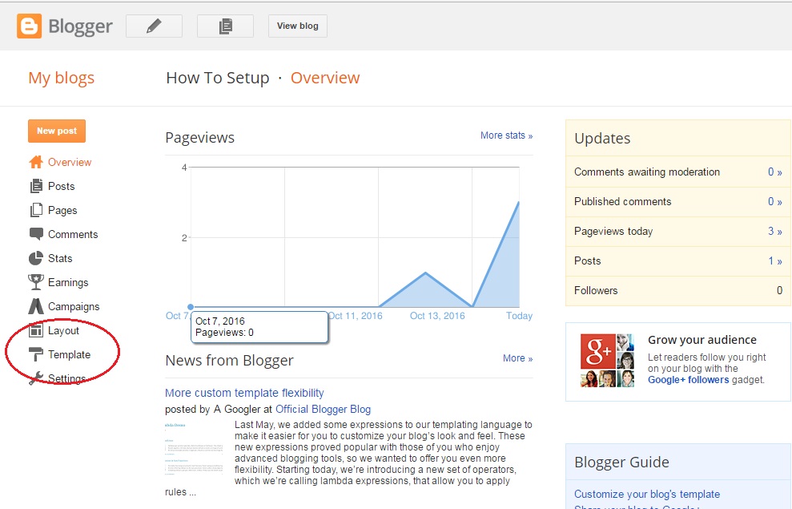Click the circled Template icon
Screen dimensions: 792x509
(37, 354)
